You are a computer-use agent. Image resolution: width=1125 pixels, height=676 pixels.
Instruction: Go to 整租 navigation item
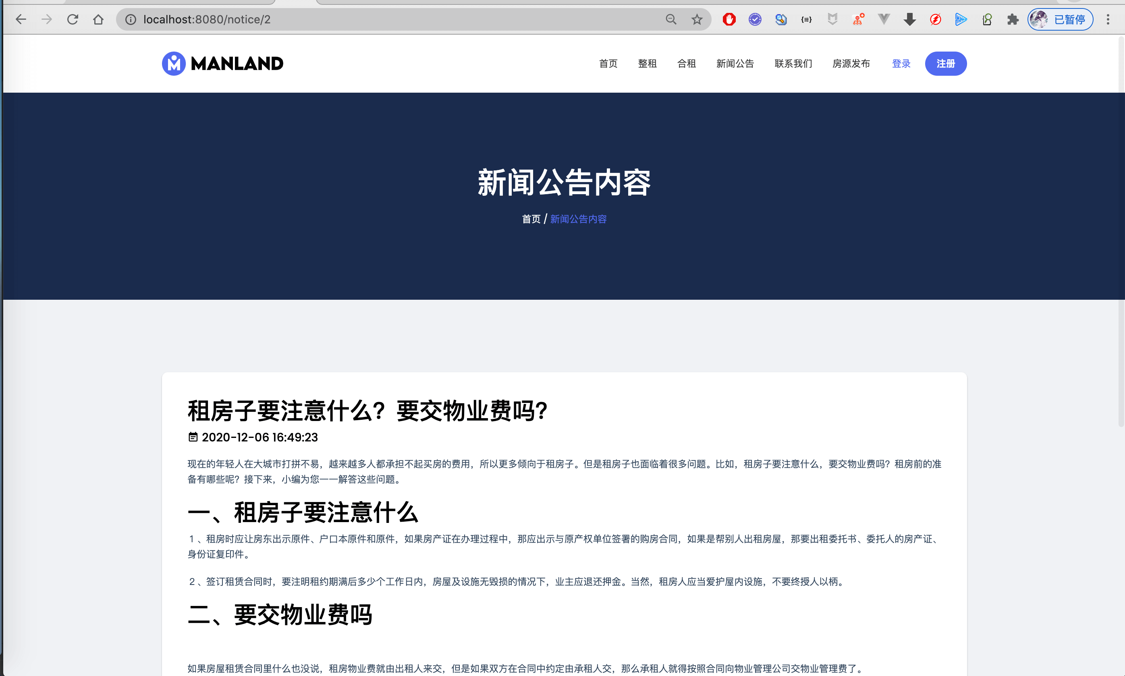click(647, 64)
